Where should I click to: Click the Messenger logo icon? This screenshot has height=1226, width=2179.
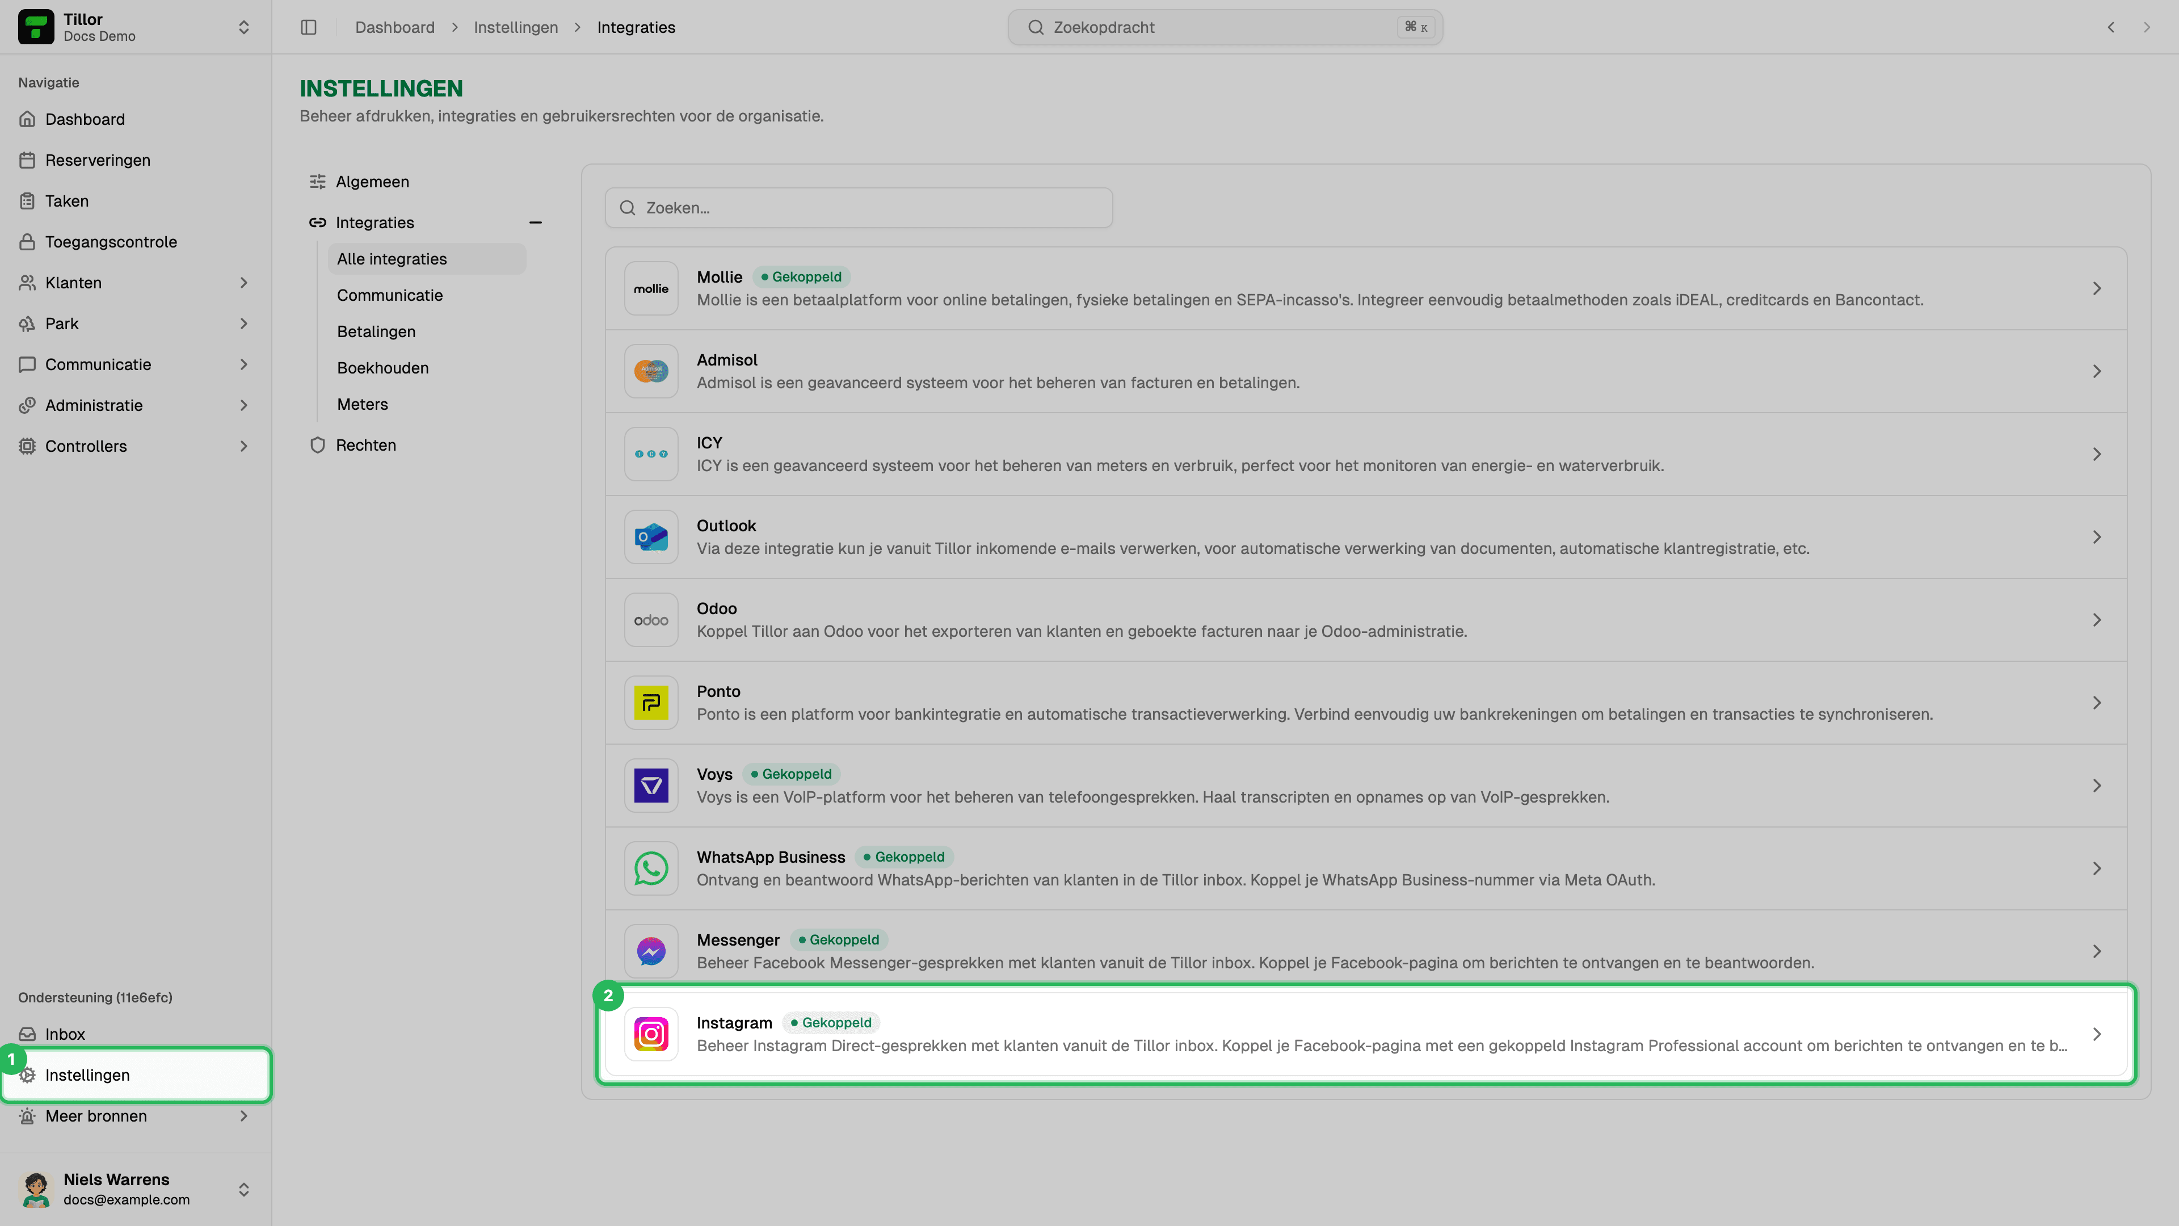point(651,952)
